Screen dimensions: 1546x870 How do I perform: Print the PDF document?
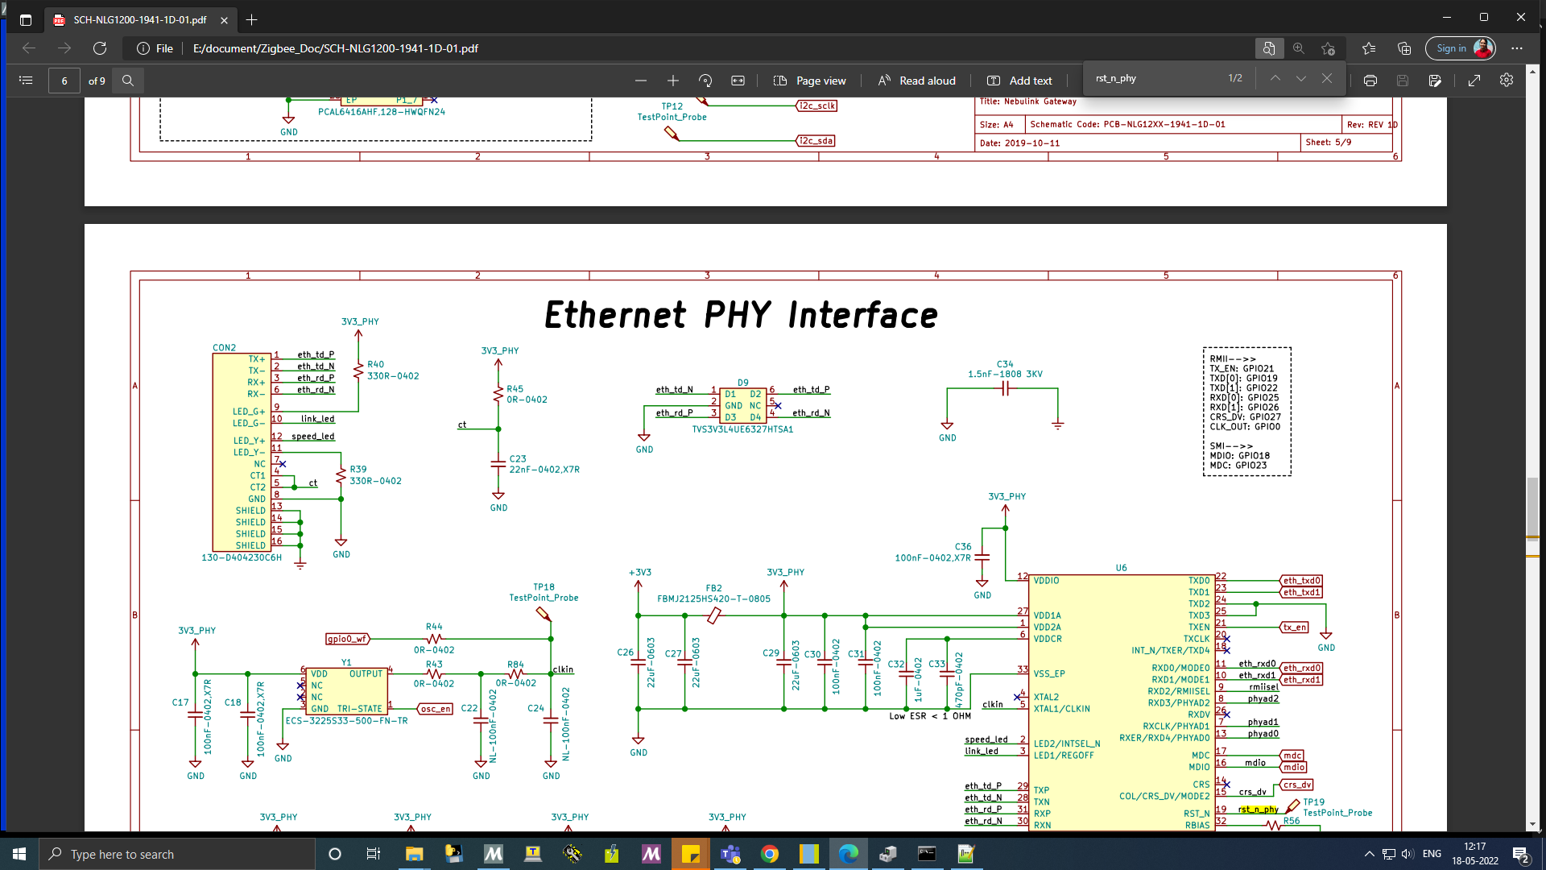[1370, 81]
